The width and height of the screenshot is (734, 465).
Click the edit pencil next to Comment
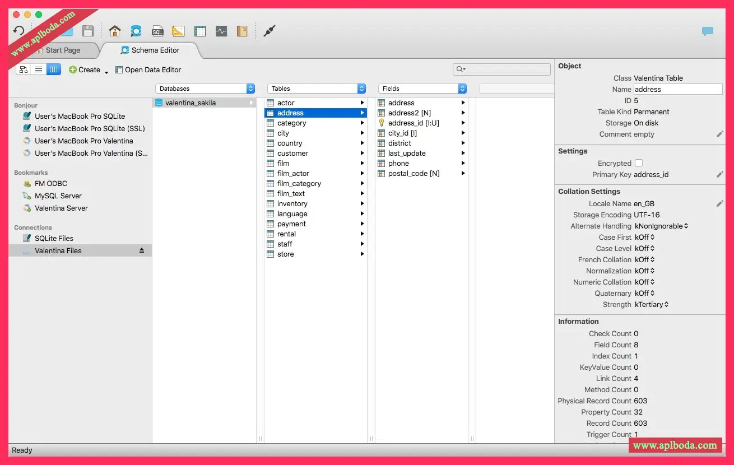(x=720, y=134)
